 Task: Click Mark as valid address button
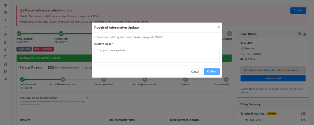point(273,78)
